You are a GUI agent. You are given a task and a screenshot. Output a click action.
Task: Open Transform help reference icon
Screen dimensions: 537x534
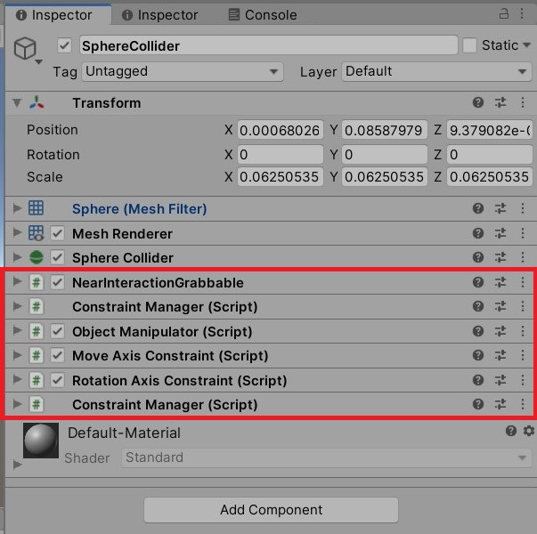(x=478, y=102)
